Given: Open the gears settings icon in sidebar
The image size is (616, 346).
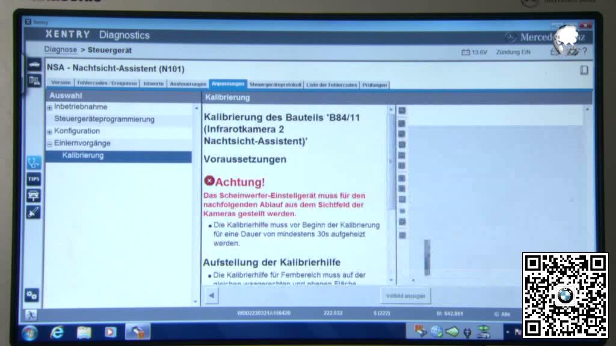Looking at the screenshot, I should [32, 295].
